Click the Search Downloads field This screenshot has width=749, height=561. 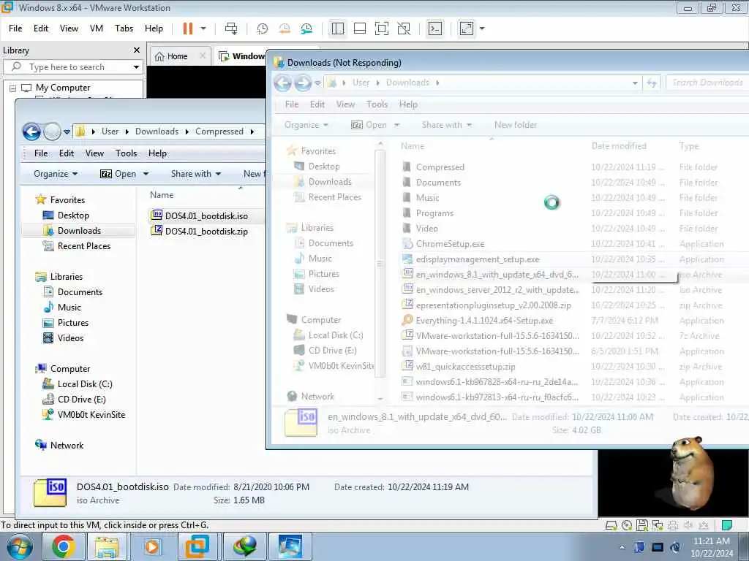707,83
